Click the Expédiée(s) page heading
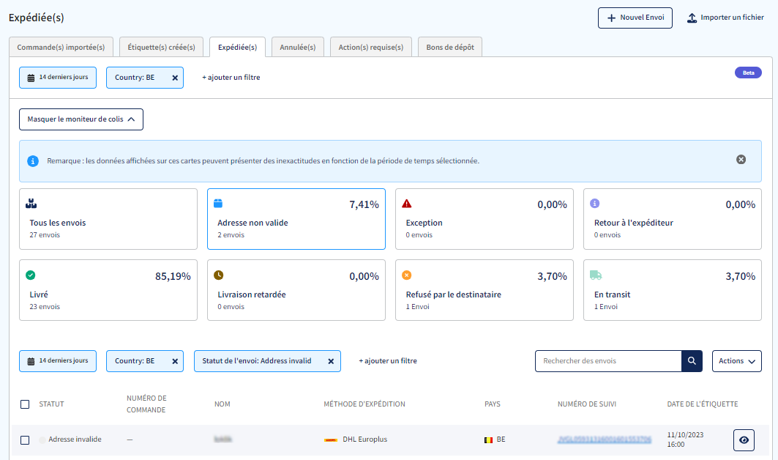This screenshot has width=778, height=460. click(x=36, y=18)
